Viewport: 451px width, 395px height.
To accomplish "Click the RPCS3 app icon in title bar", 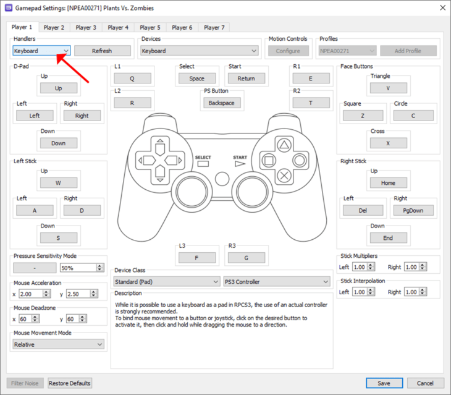I will pos(9,8).
